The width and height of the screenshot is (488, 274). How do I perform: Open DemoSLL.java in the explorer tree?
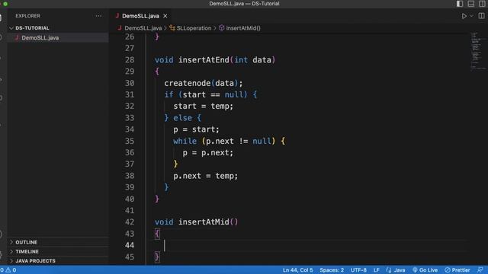[x=40, y=37]
